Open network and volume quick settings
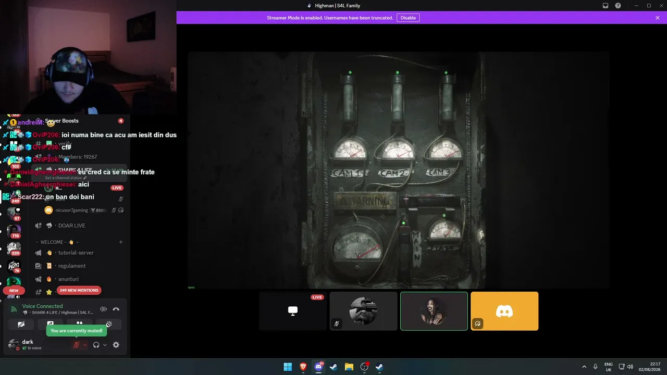The image size is (667, 375). coord(626,367)
